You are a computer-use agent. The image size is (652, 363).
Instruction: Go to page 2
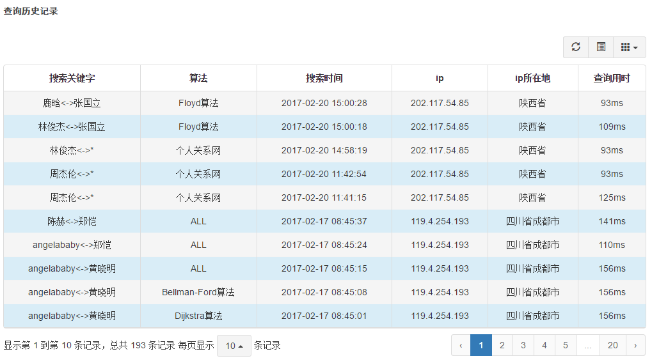point(502,345)
